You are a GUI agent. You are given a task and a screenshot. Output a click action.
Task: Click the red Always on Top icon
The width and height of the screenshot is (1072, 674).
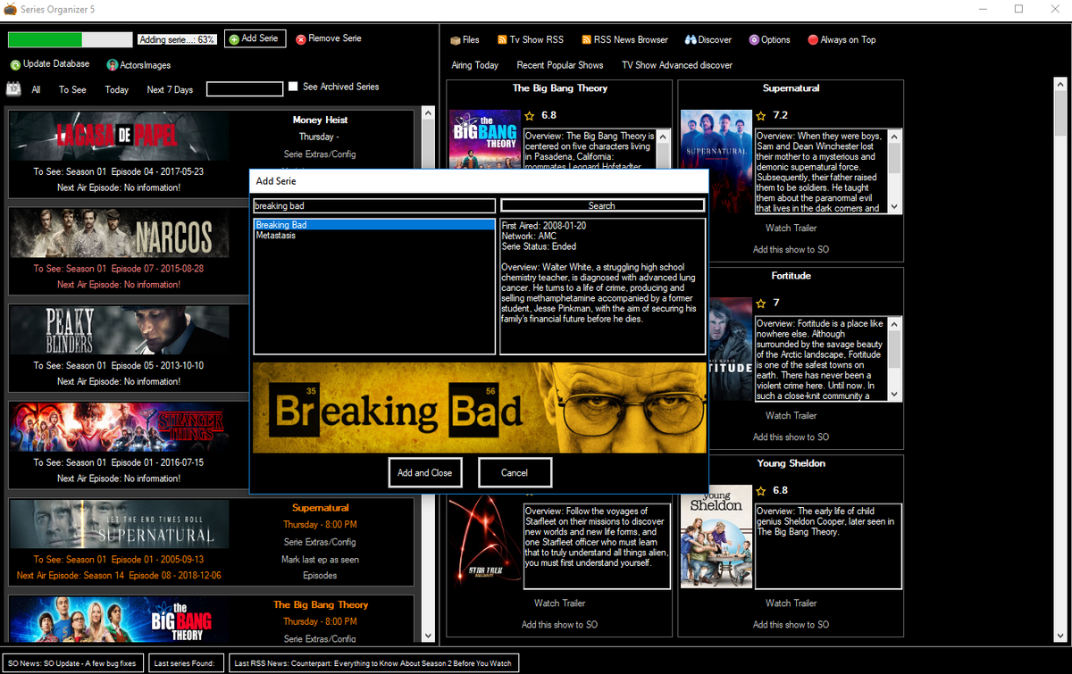click(x=813, y=40)
